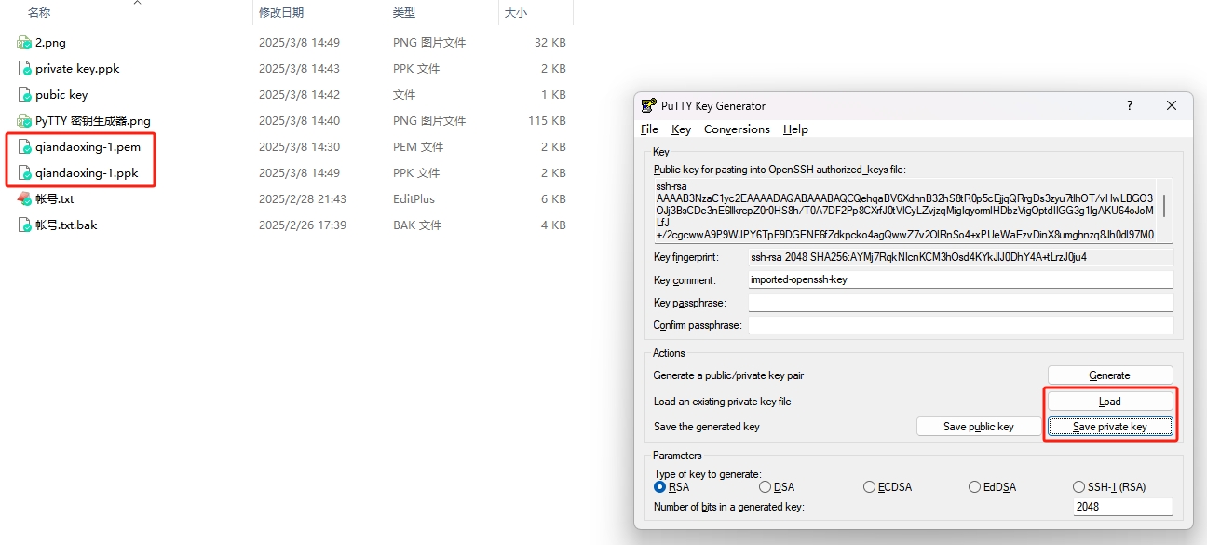This screenshot has height=545, width=1207.
Task: Select the file named 帐号.txt.bak
Action: 66,225
